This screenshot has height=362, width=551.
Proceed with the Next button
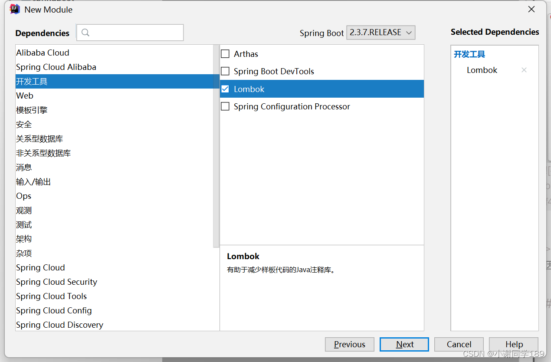(404, 344)
